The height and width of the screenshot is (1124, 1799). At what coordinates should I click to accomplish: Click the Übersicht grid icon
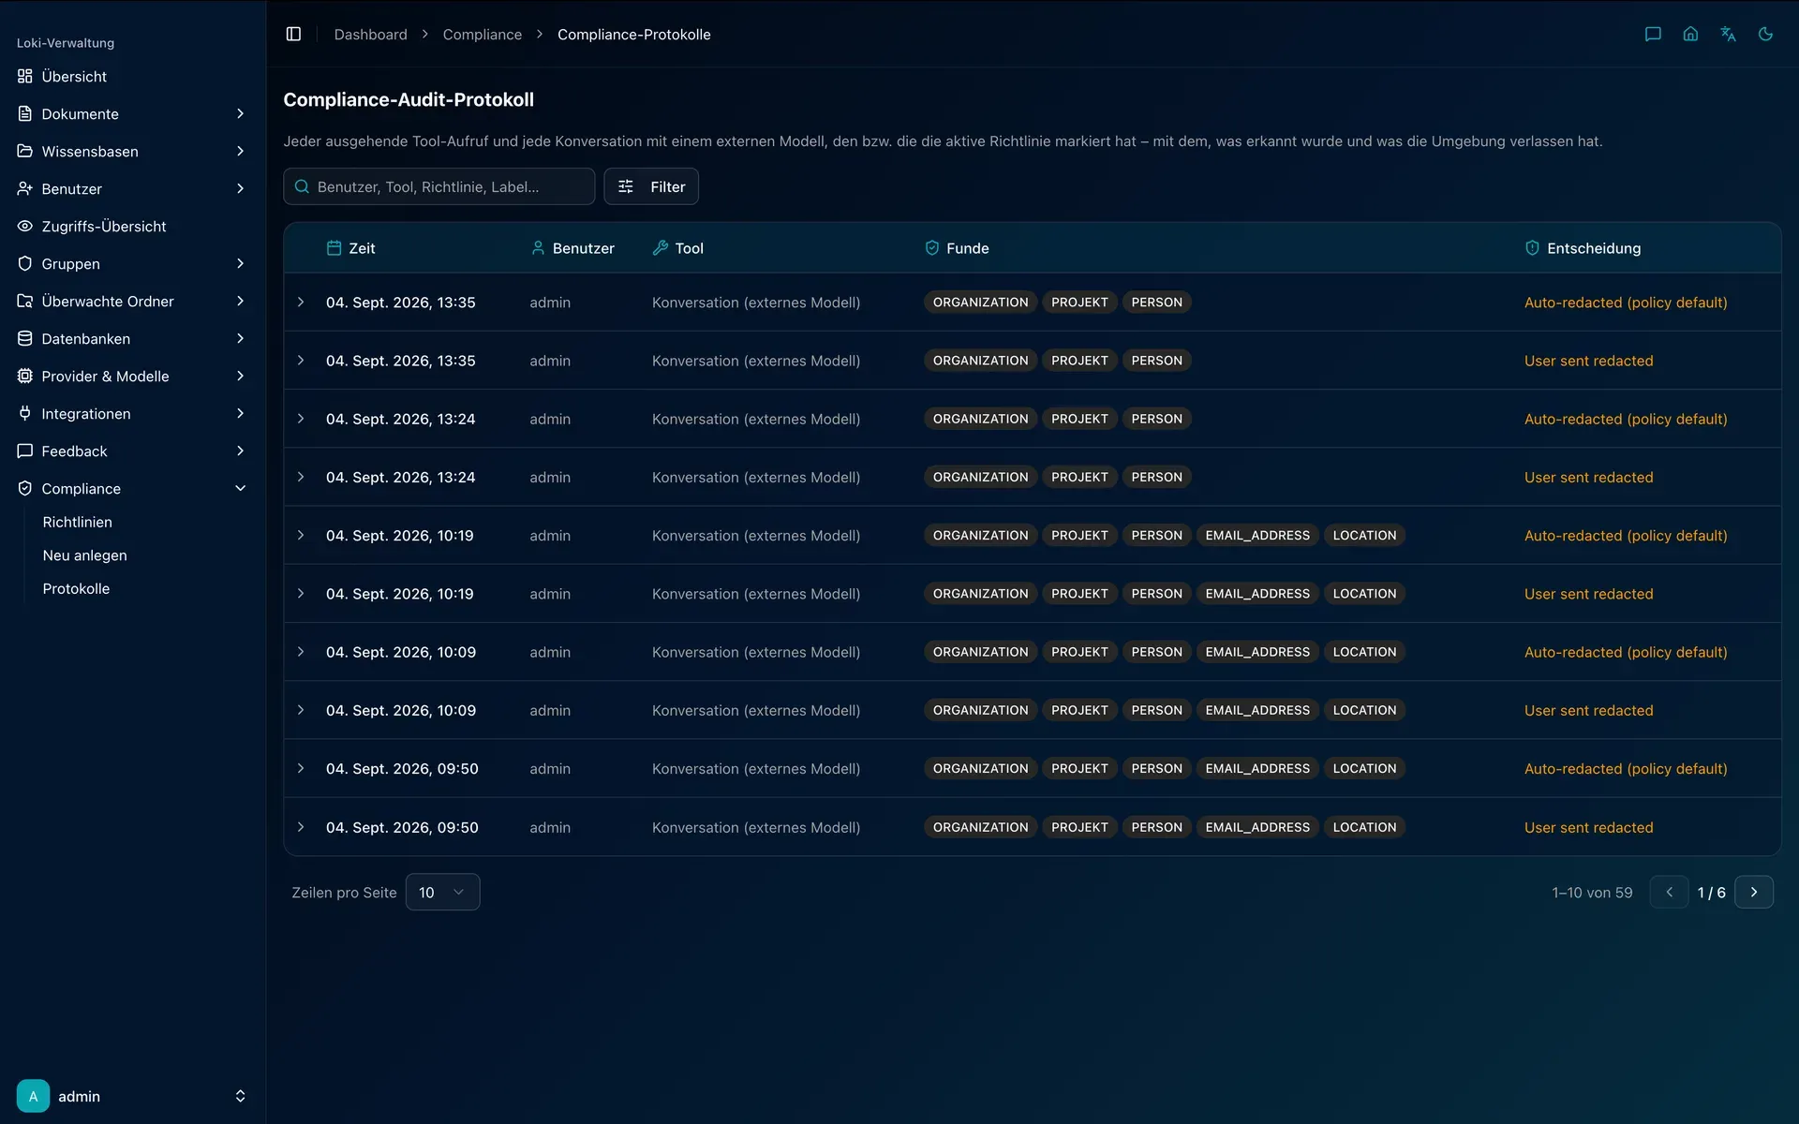click(x=25, y=76)
